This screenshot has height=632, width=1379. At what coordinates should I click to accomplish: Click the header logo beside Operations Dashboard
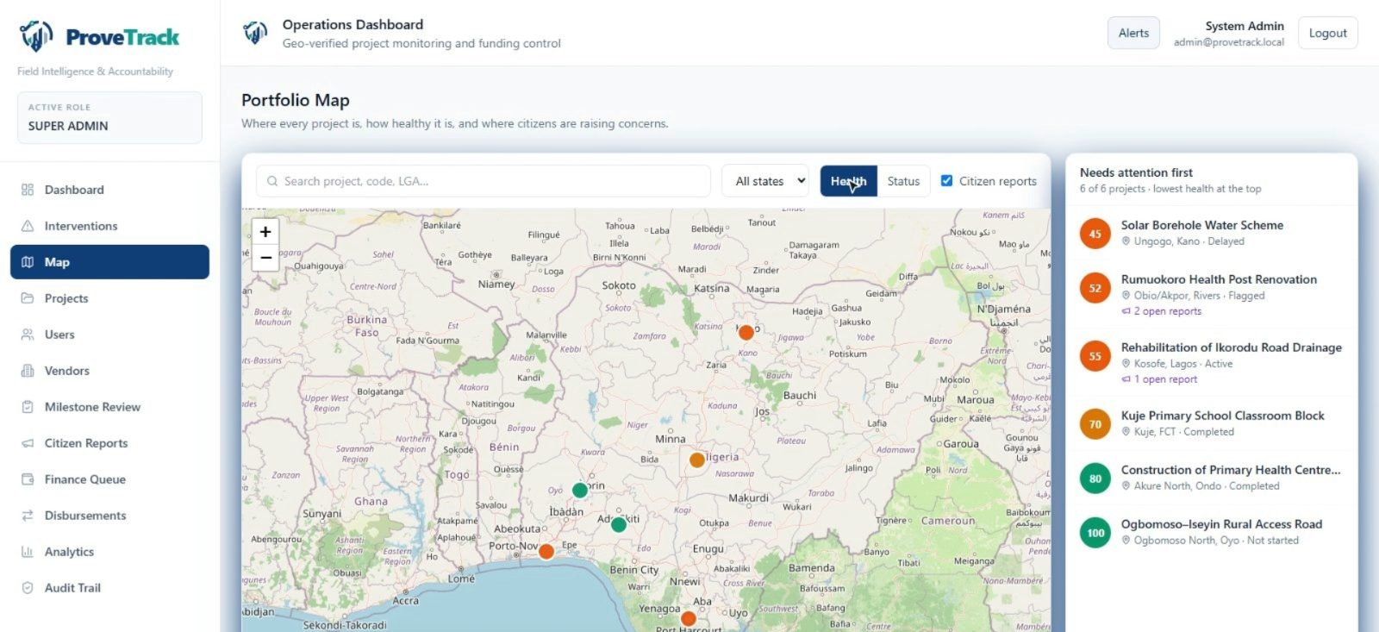[x=255, y=34]
